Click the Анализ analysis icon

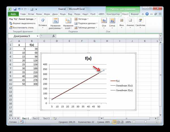pos(130,20)
